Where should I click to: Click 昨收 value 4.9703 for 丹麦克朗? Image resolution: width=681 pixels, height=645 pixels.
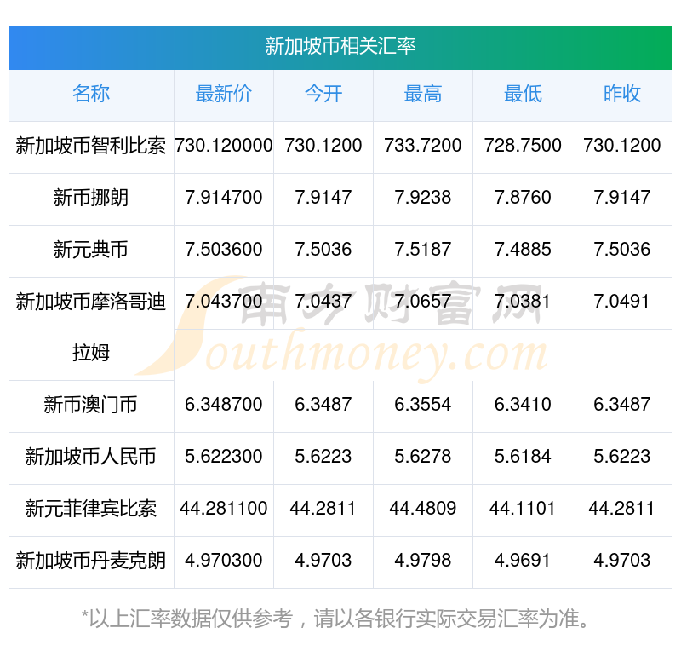(622, 561)
